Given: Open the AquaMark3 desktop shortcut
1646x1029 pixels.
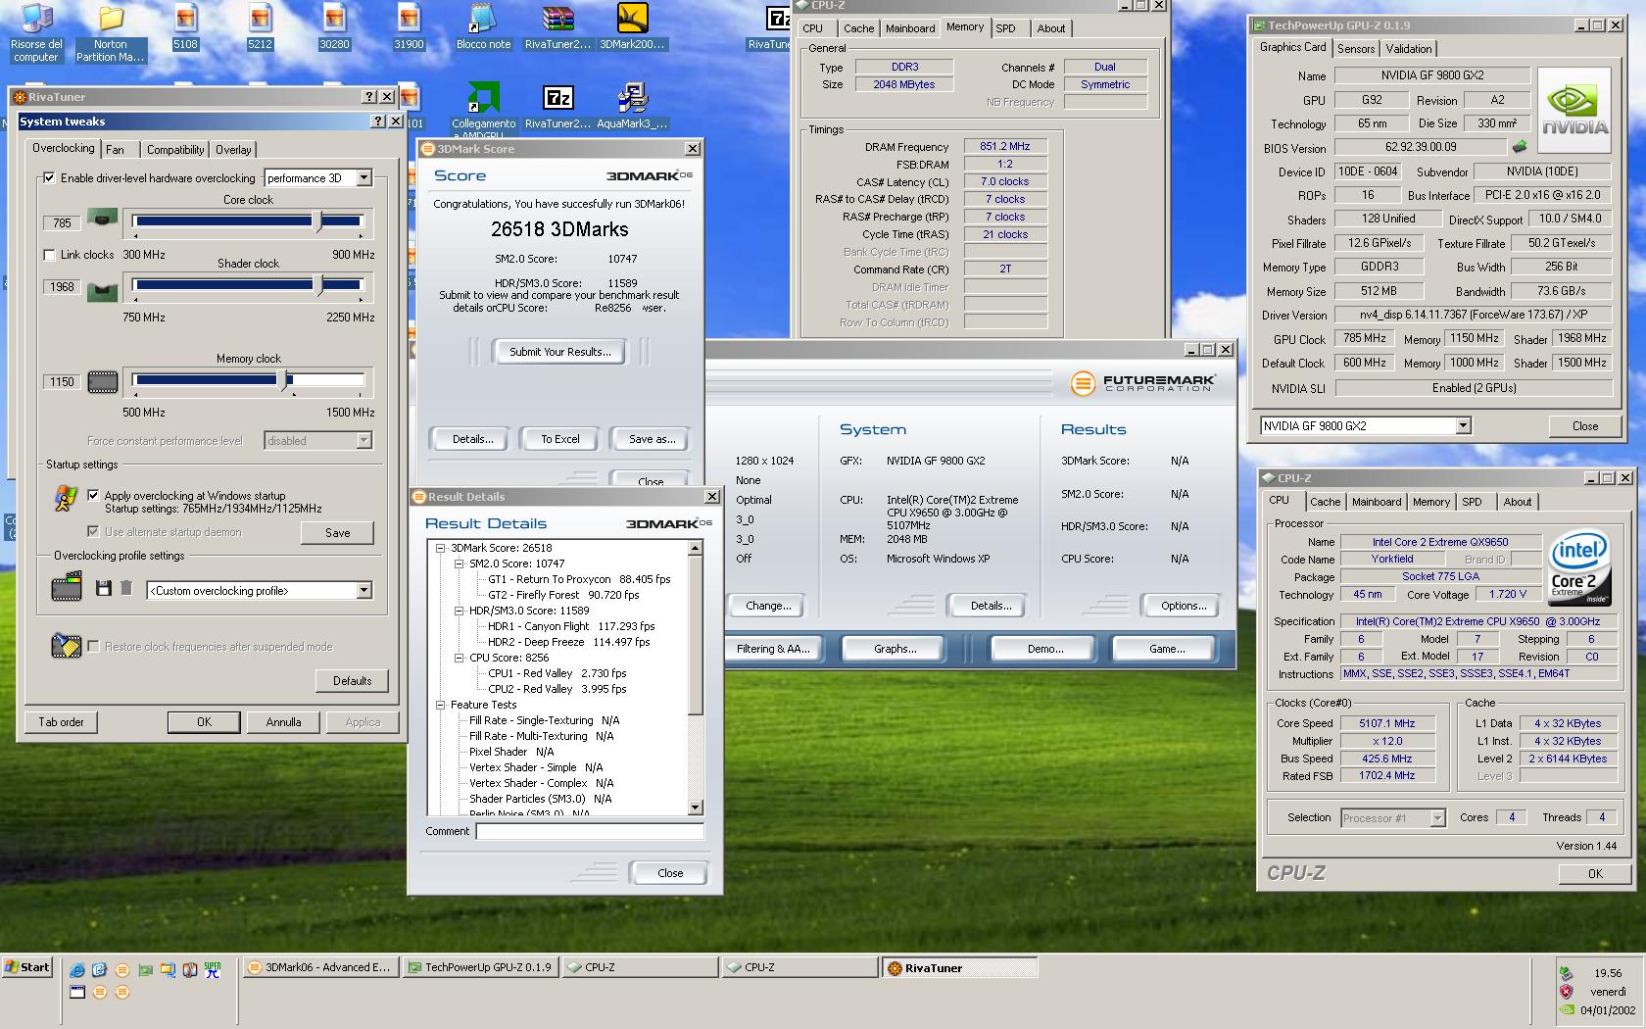Looking at the screenshot, I should 632,106.
